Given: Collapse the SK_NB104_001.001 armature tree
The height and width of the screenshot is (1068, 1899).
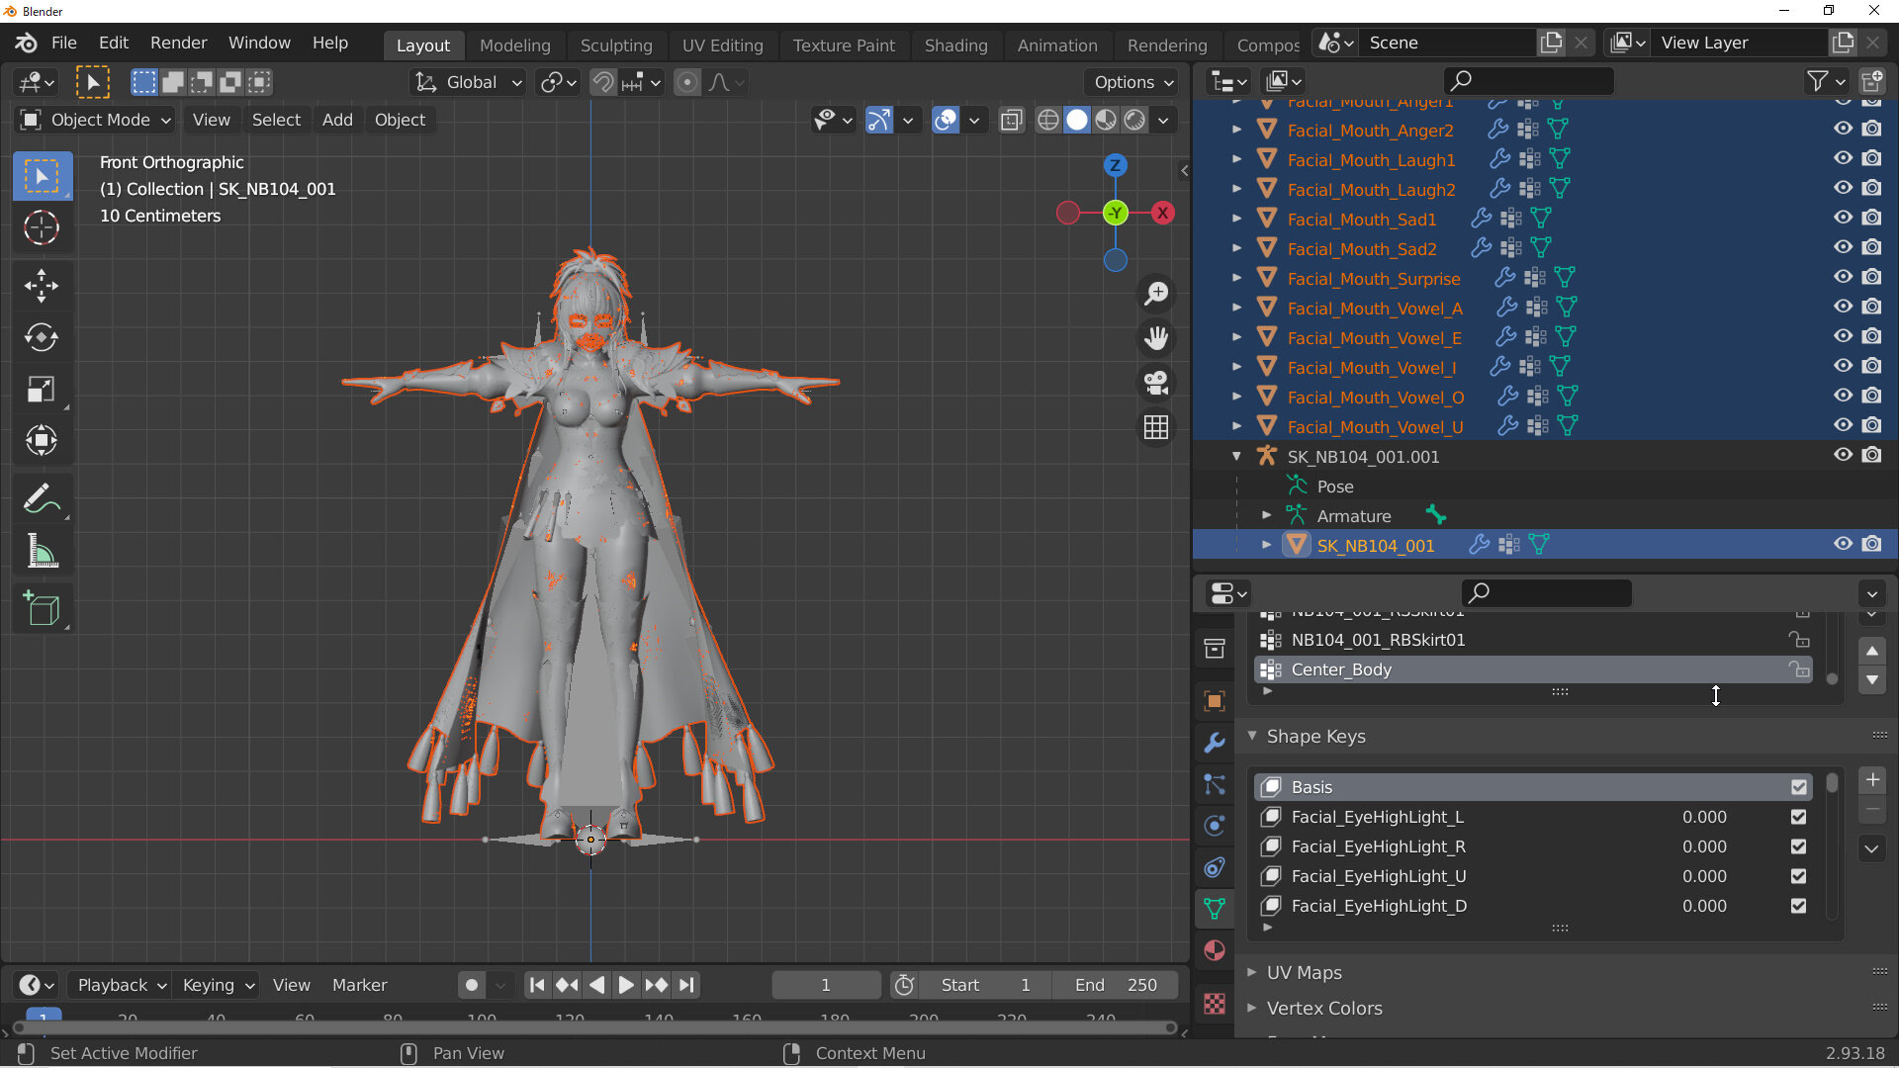Looking at the screenshot, I should click(1236, 457).
